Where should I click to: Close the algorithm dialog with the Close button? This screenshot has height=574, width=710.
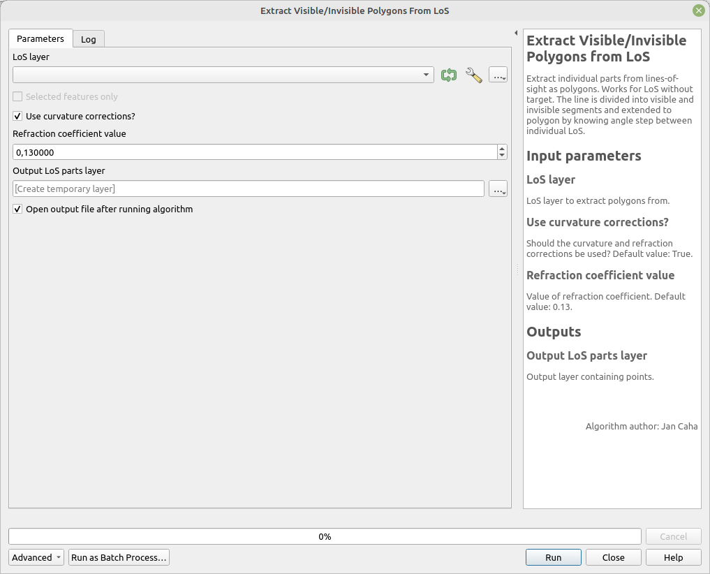[x=613, y=557]
